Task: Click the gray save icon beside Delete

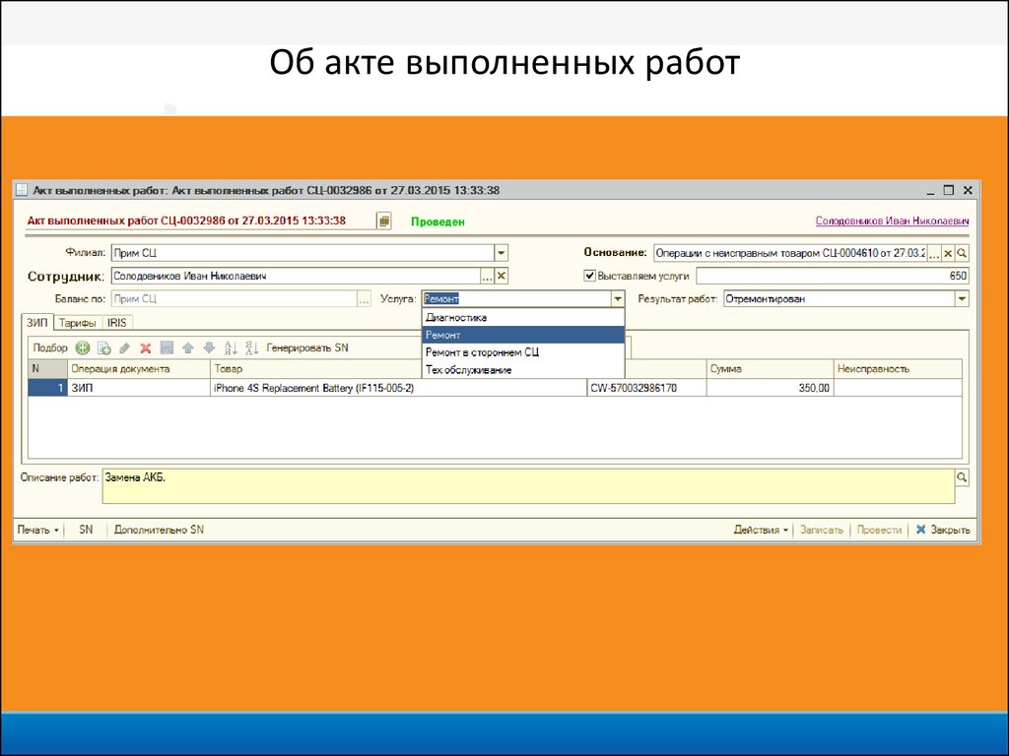Action: pos(167,347)
